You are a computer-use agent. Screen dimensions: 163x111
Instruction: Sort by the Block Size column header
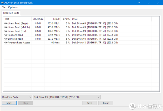tap(38, 19)
